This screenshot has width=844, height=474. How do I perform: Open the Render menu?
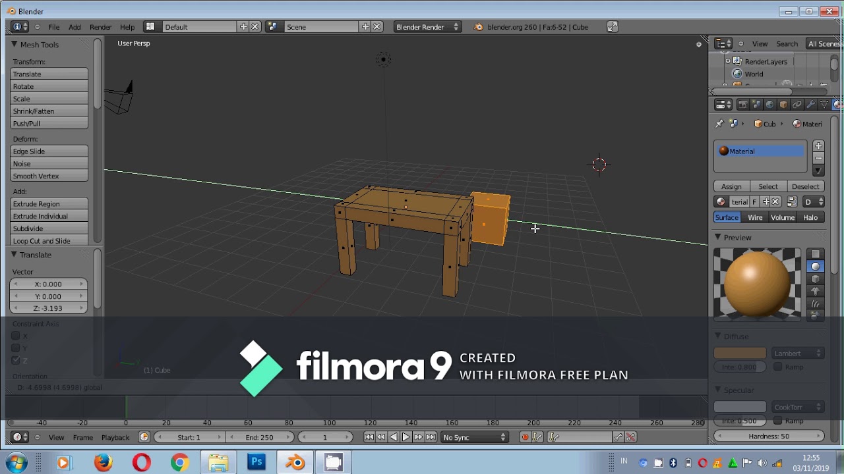pyautogui.click(x=101, y=27)
